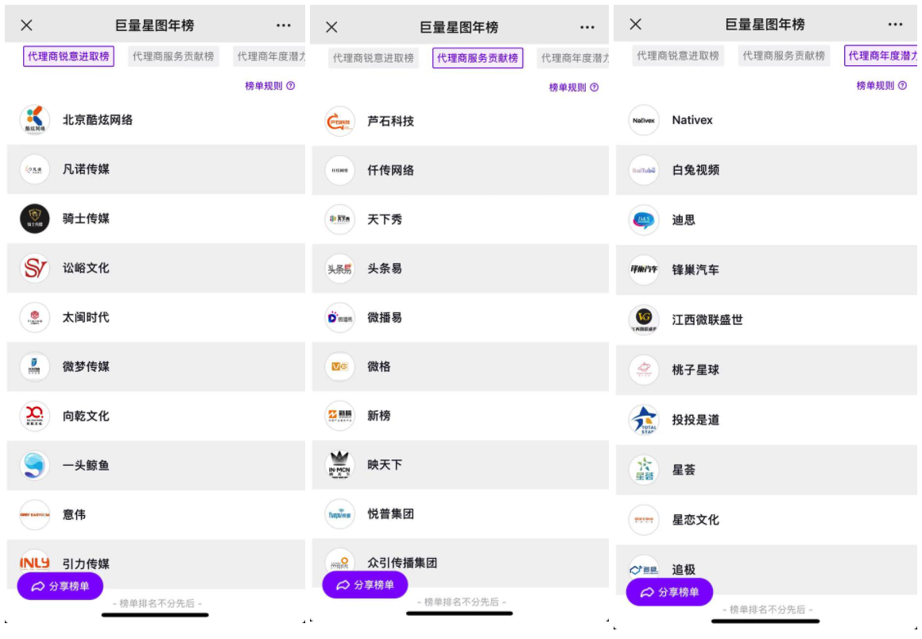The height and width of the screenshot is (639, 922).
Task: Click the 凡诺传媒 logo icon
Action: tap(35, 169)
